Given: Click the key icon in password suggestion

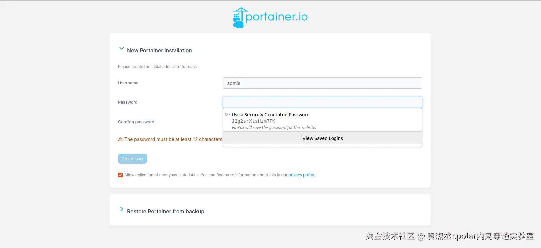Looking at the screenshot, I should pyautogui.click(x=227, y=115).
